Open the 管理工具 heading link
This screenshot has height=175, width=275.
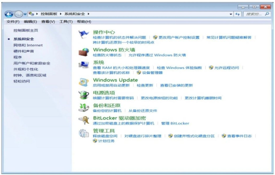tap(104, 131)
